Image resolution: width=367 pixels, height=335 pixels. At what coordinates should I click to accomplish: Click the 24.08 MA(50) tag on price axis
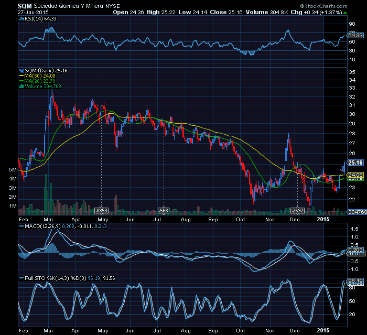point(355,175)
